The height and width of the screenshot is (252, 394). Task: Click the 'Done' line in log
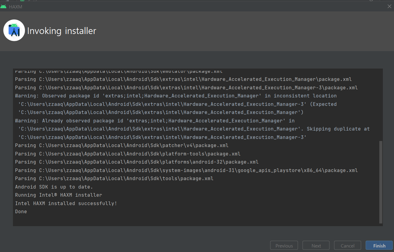tap(21, 212)
